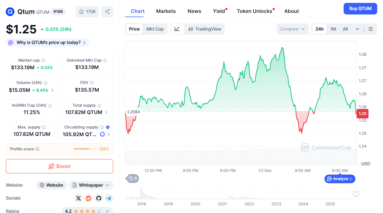383x213 pixels.
Task: Open the Compare dropdown
Action: [x=292, y=29]
